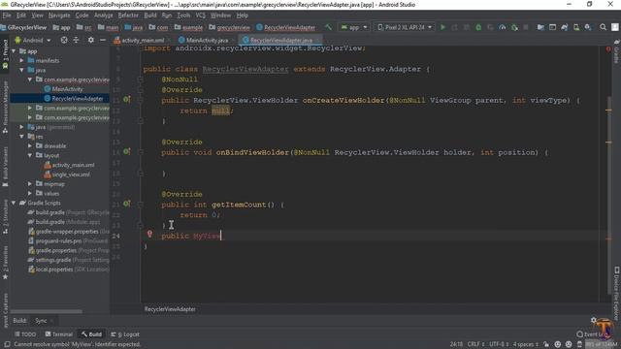Click Collapse All icon in Project panel
The image size is (621, 349).
point(76,40)
